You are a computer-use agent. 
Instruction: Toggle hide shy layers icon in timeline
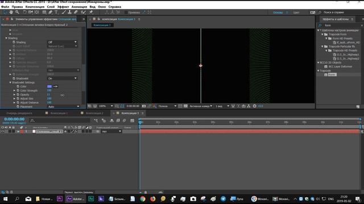pyautogui.click(x=111, y=121)
